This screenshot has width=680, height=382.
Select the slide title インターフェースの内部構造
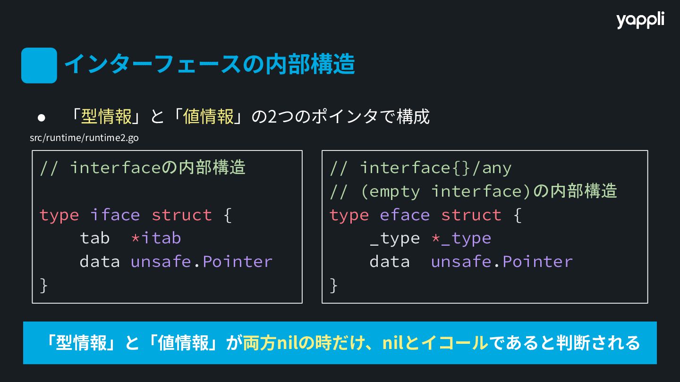tap(209, 65)
